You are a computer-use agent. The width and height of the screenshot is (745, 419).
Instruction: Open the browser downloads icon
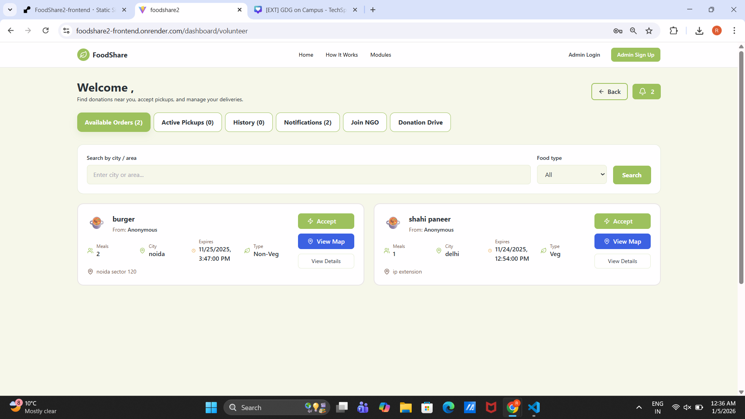coord(699,31)
